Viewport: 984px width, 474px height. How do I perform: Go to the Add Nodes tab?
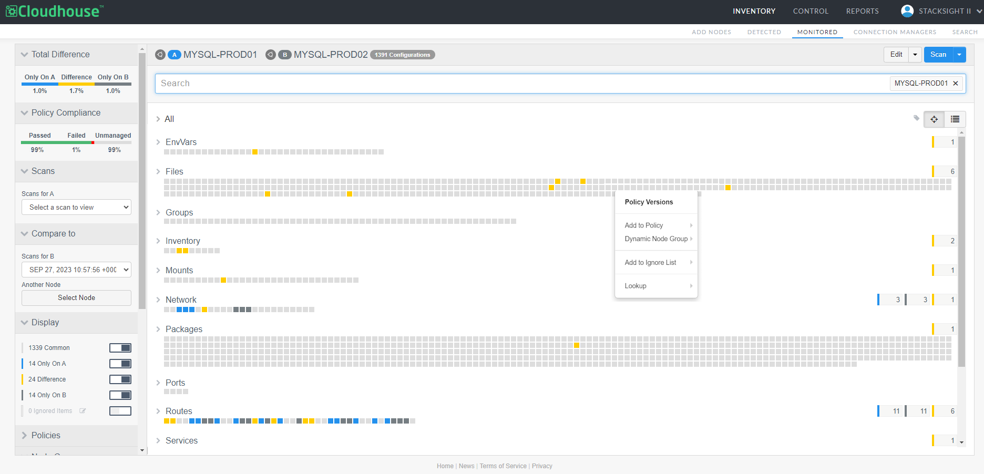[712, 32]
